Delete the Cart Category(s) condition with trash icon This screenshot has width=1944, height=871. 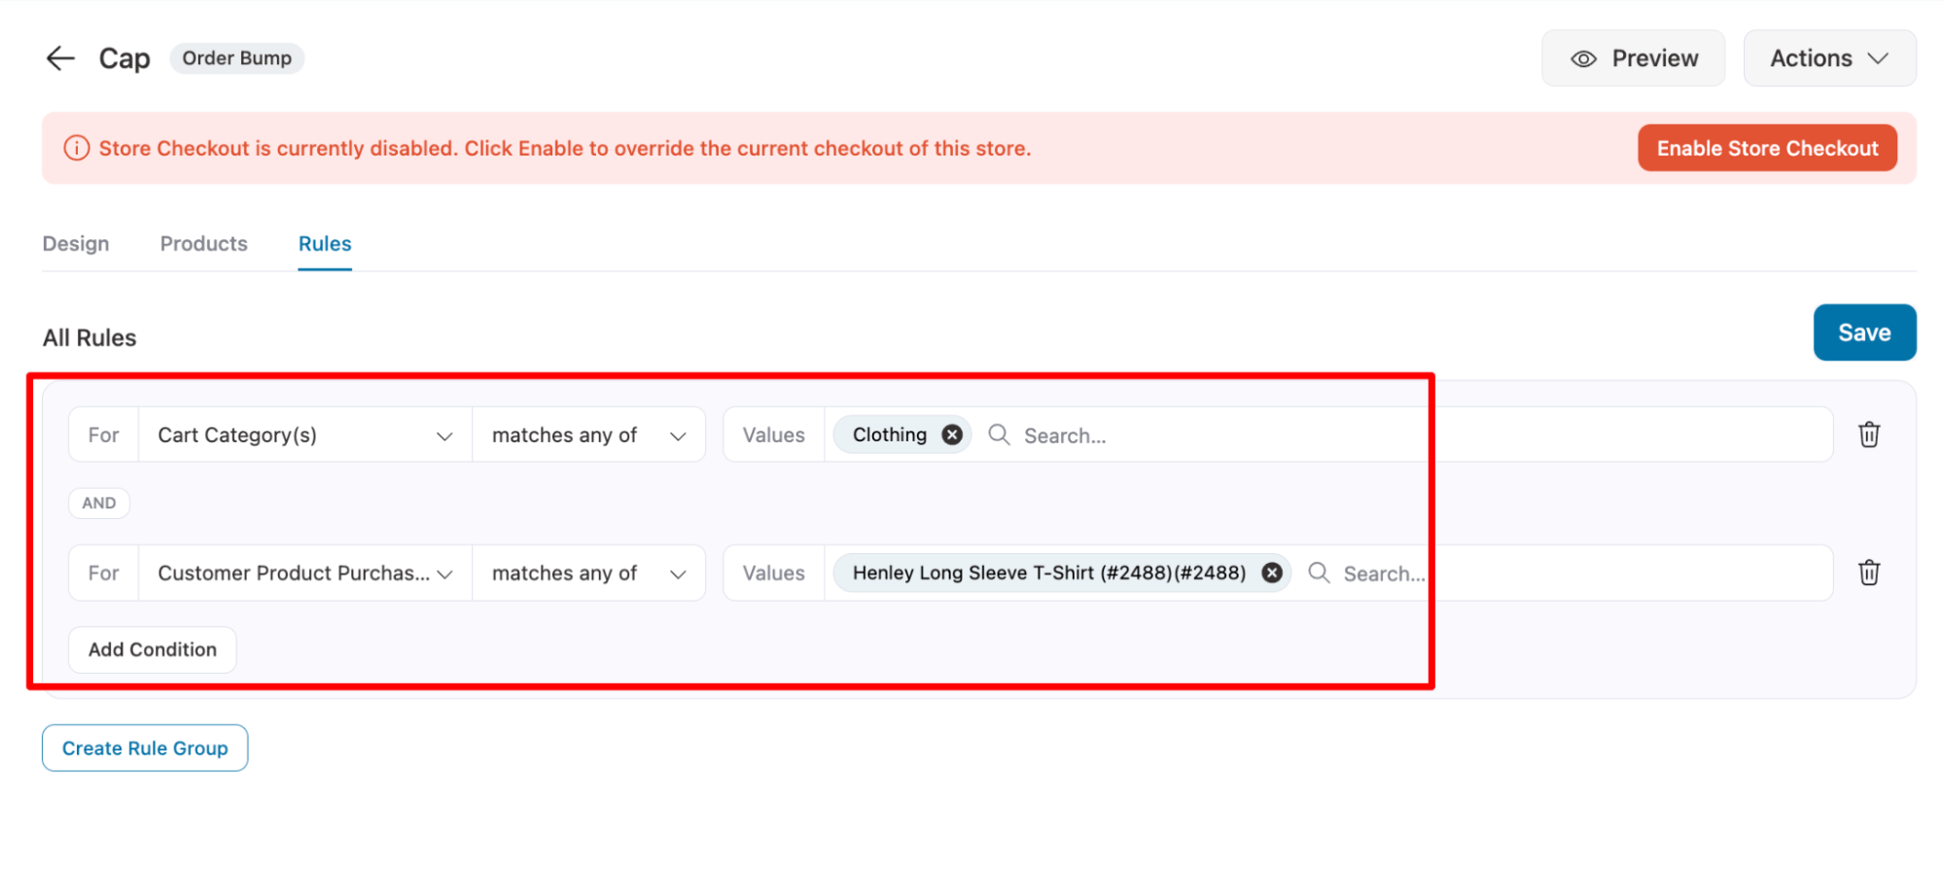click(x=1869, y=435)
